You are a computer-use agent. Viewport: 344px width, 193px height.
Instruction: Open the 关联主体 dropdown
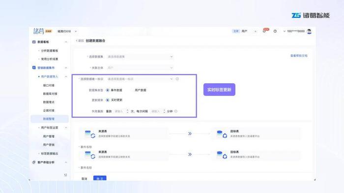pos(140,68)
